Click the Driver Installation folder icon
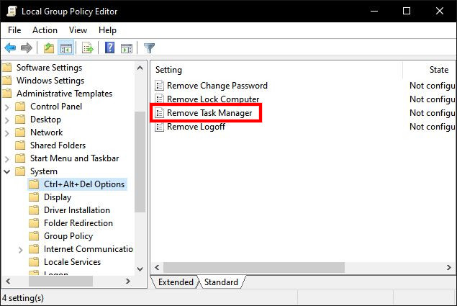The height and width of the screenshot is (306, 457). 34,210
